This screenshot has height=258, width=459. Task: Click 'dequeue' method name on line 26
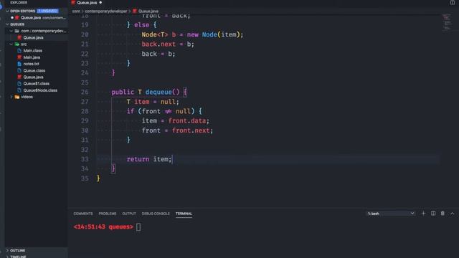(x=158, y=92)
